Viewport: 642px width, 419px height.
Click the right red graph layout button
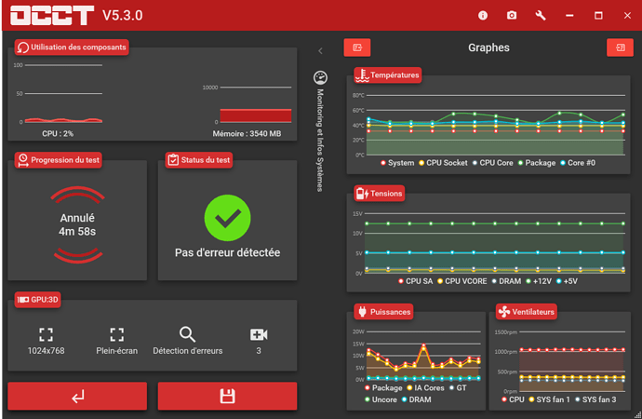pyautogui.click(x=620, y=47)
